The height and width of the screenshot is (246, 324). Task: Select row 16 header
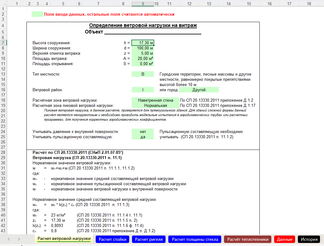point(3,90)
